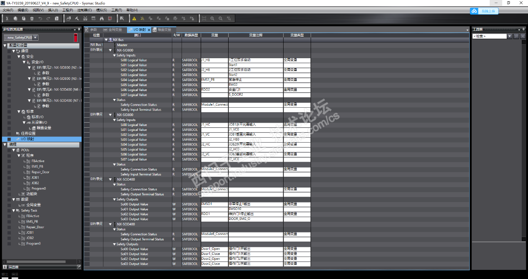The image size is (528, 279).
Task: Click the hammer build icon in toolbar
Action: (77, 18)
